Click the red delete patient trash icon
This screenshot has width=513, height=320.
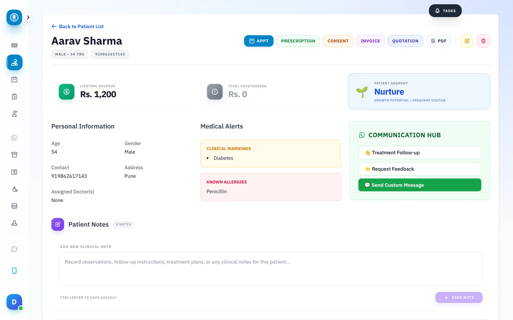tap(483, 41)
